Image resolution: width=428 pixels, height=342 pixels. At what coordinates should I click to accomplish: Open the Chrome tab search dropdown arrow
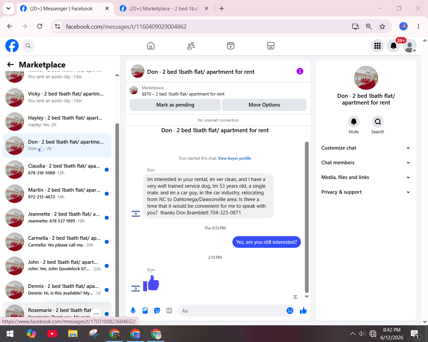(8, 8)
